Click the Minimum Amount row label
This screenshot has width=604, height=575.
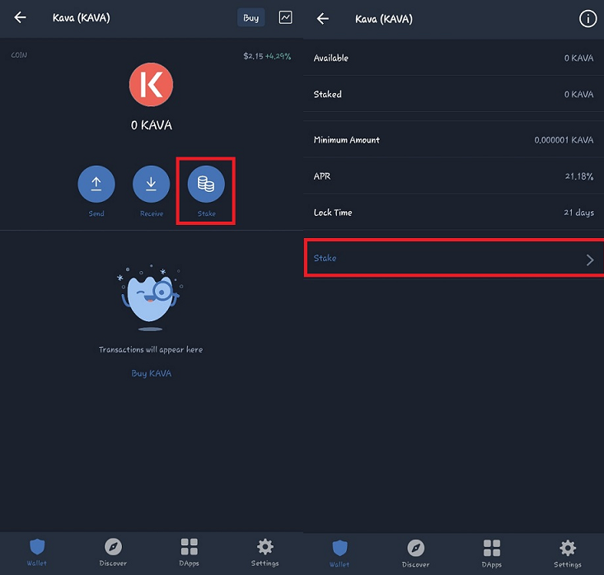[x=347, y=140]
